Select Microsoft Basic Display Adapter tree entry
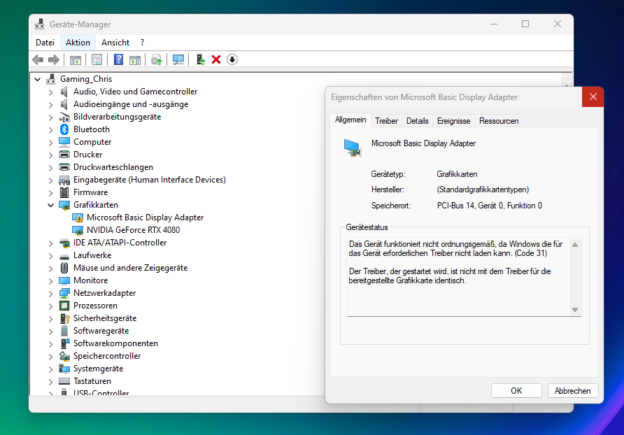 [146, 217]
